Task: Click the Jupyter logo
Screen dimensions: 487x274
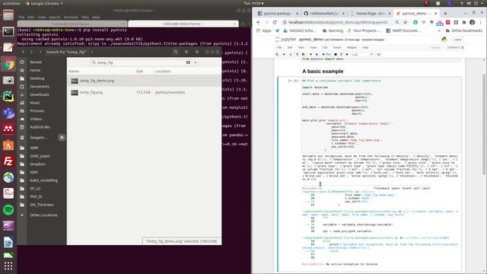Action: tap(285, 40)
